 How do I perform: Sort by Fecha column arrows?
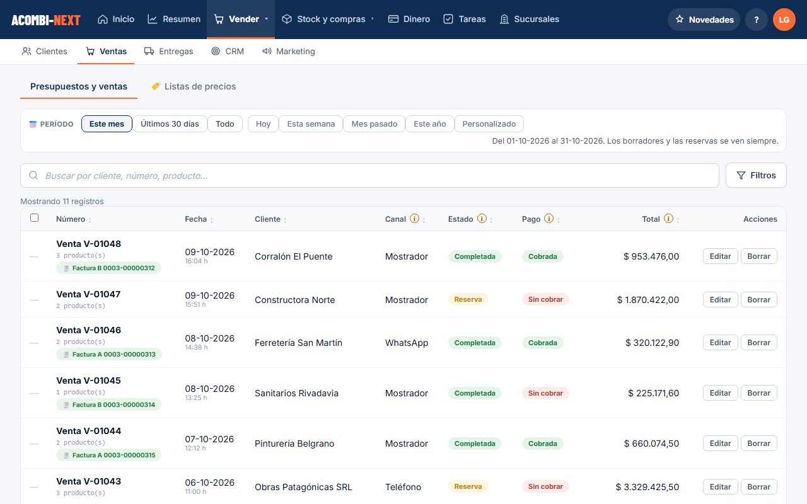211,220
